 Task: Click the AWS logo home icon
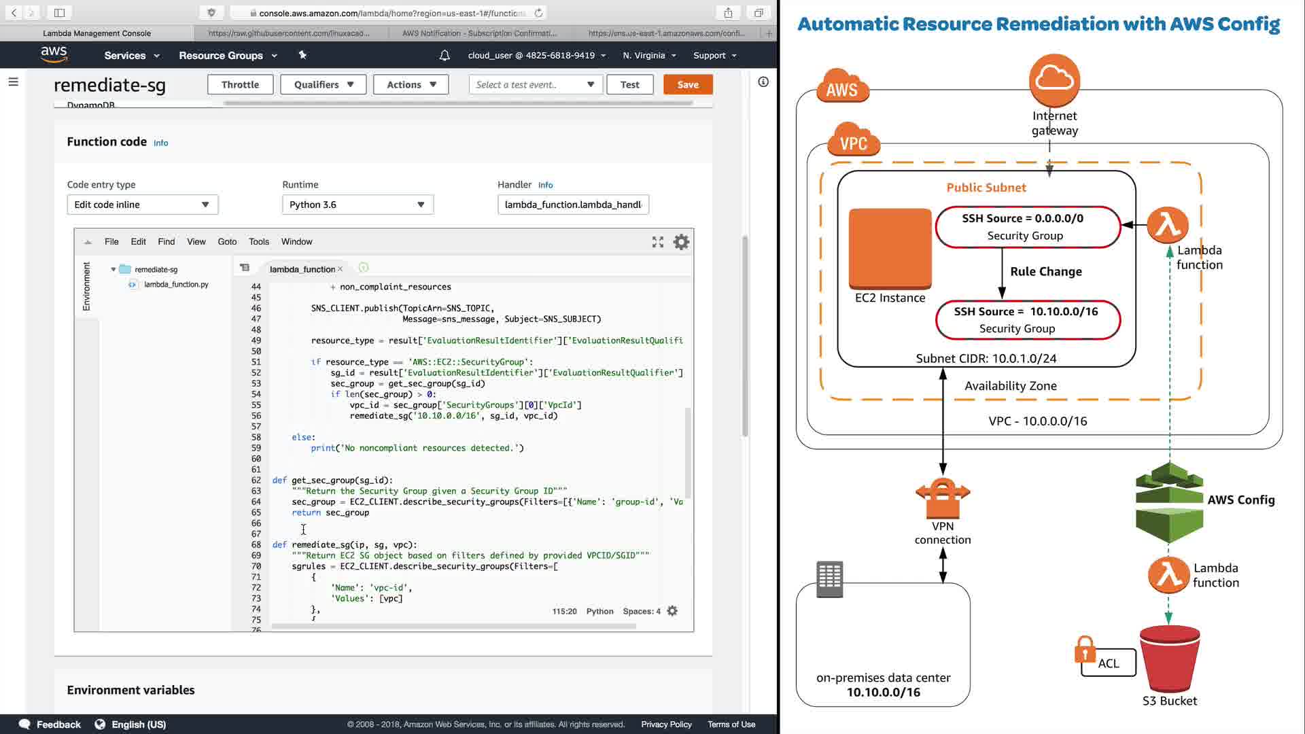click(x=54, y=55)
